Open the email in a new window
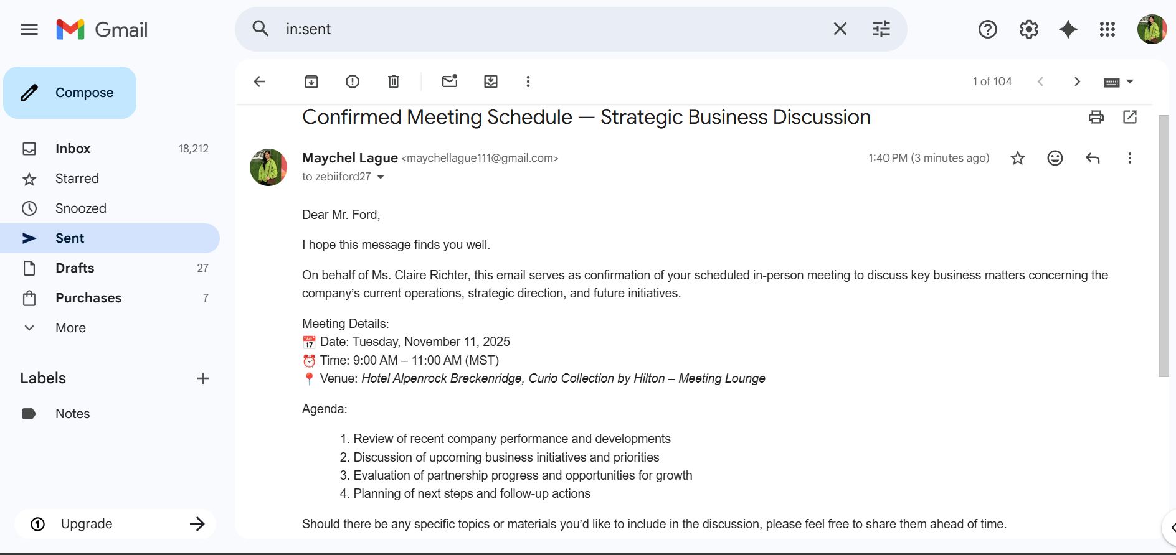This screenshot has height=555, width=1176. click(1130, 117)
